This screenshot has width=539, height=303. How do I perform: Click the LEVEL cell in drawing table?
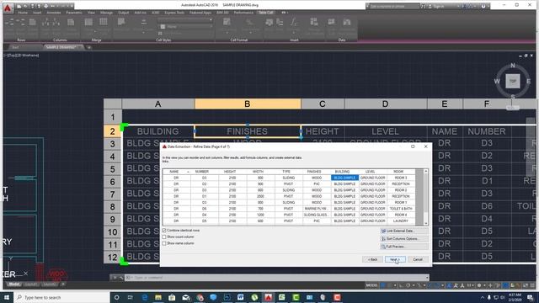(x=386, y=131)
